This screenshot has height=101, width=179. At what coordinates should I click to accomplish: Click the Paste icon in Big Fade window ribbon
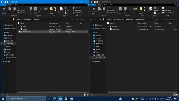pos(15,10)
